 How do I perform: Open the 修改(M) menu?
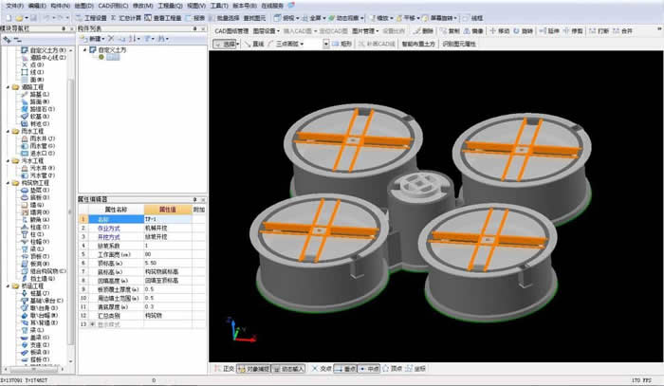[142, 6]
